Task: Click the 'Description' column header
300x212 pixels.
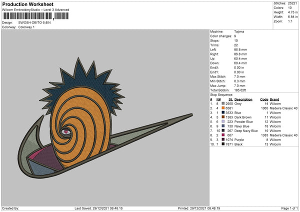Action: pos(243,99)
